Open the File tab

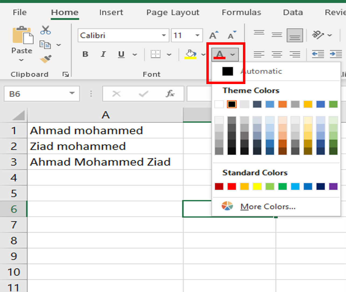click(x=20, y=12)
